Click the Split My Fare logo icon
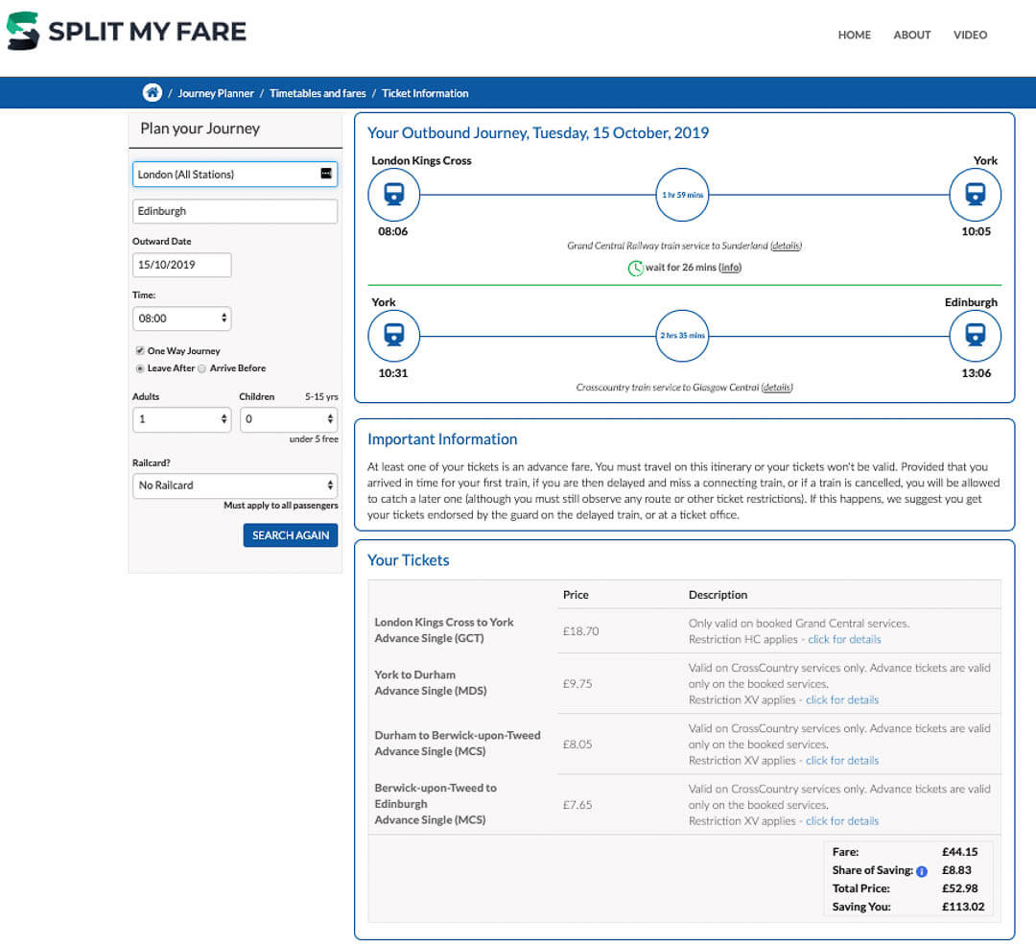The height and width of the screenshot is (946, 1036). pyautogui.click(x=23, y=31)
